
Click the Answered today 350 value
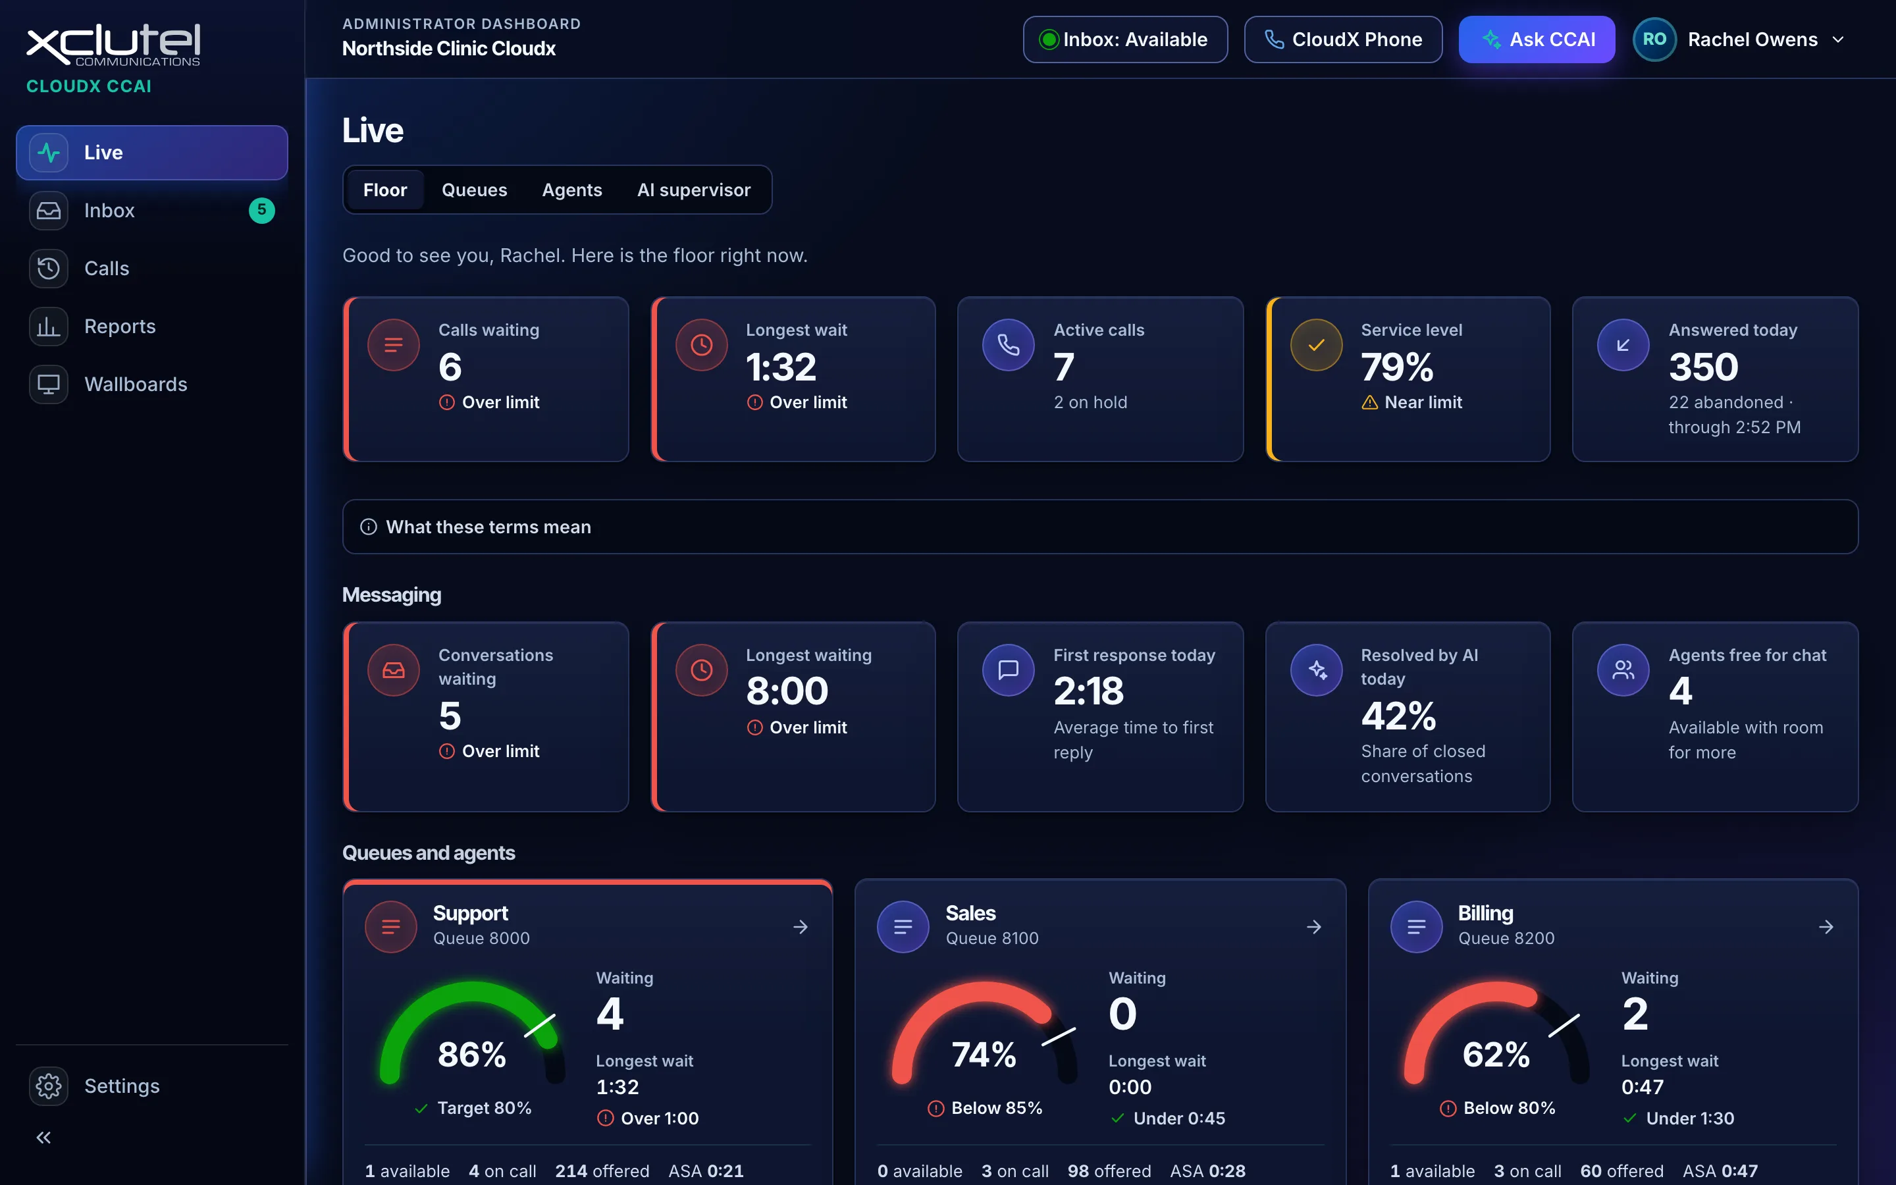1703,367
